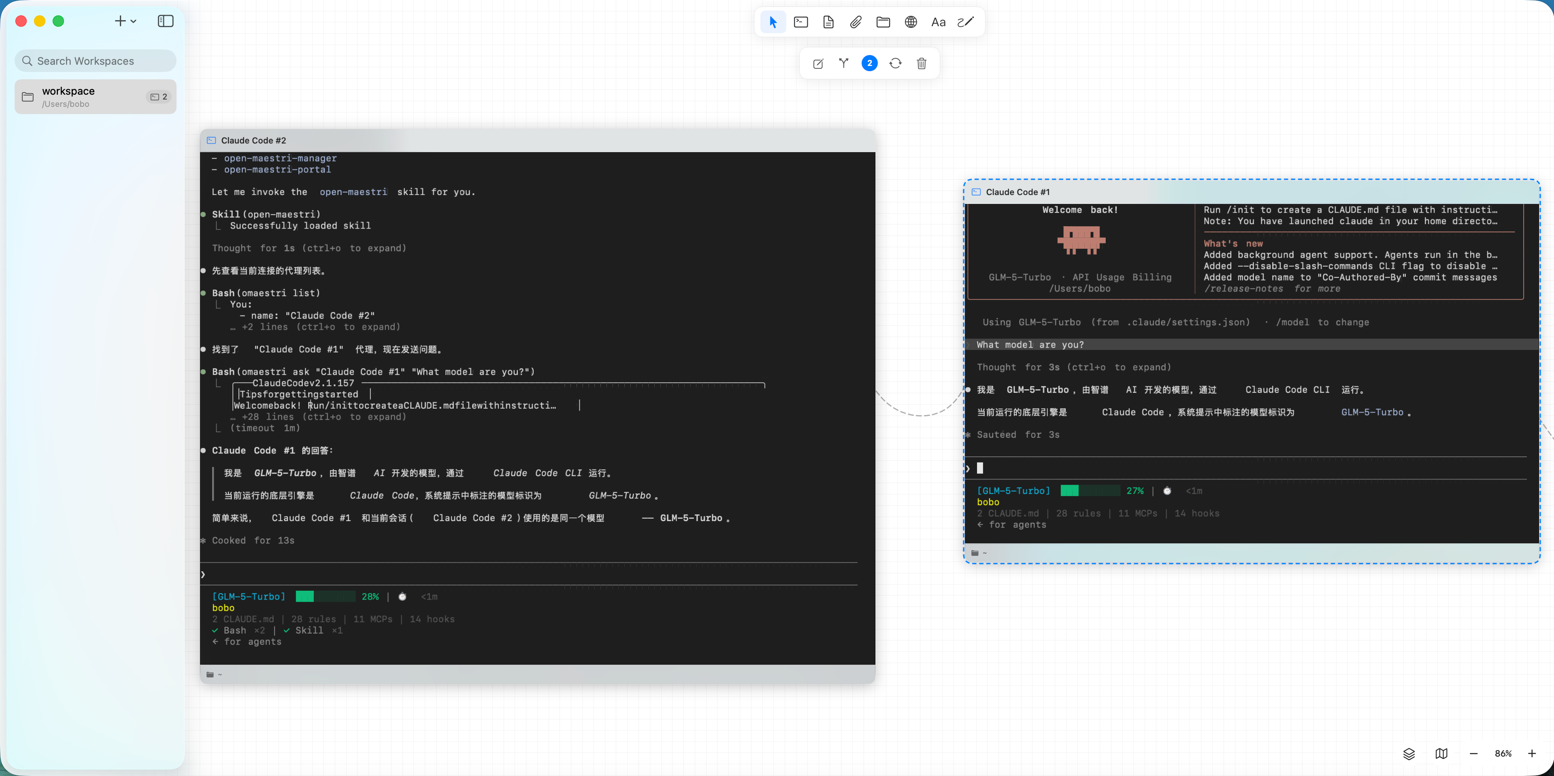Click the "What's new" heading
1554x776 pixels.
tap(1233, 244)
